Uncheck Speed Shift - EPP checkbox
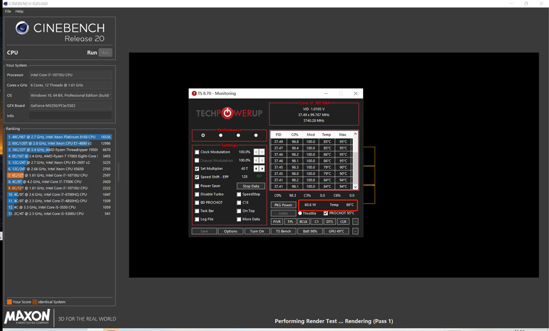Image resolution: width=549 pixels, height=331 pixels. 197,177
